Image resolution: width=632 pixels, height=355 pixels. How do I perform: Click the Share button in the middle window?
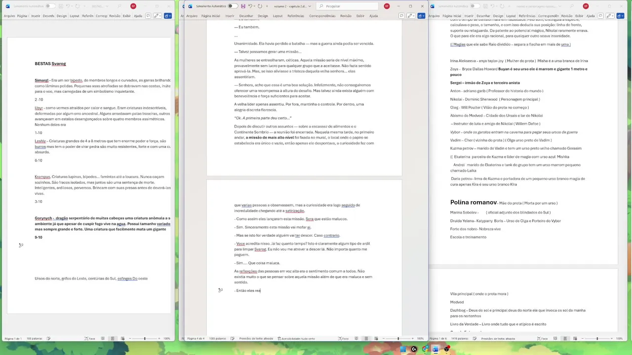[x=421, y=16]
